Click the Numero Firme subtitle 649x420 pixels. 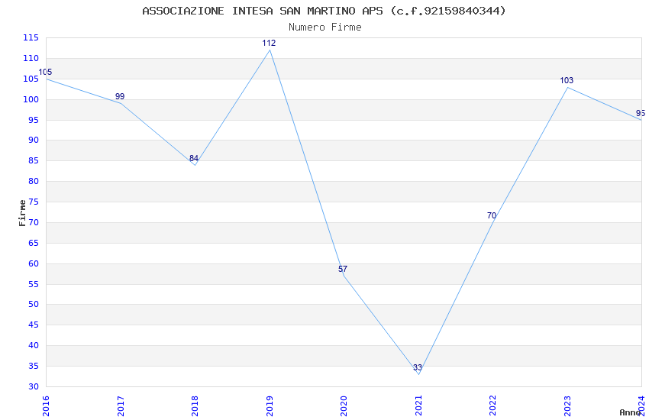click(x=325, y=27)
